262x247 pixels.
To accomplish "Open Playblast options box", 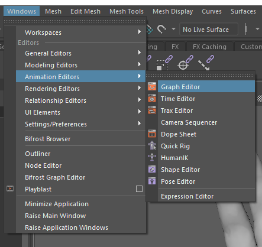I will click(139, 189).
